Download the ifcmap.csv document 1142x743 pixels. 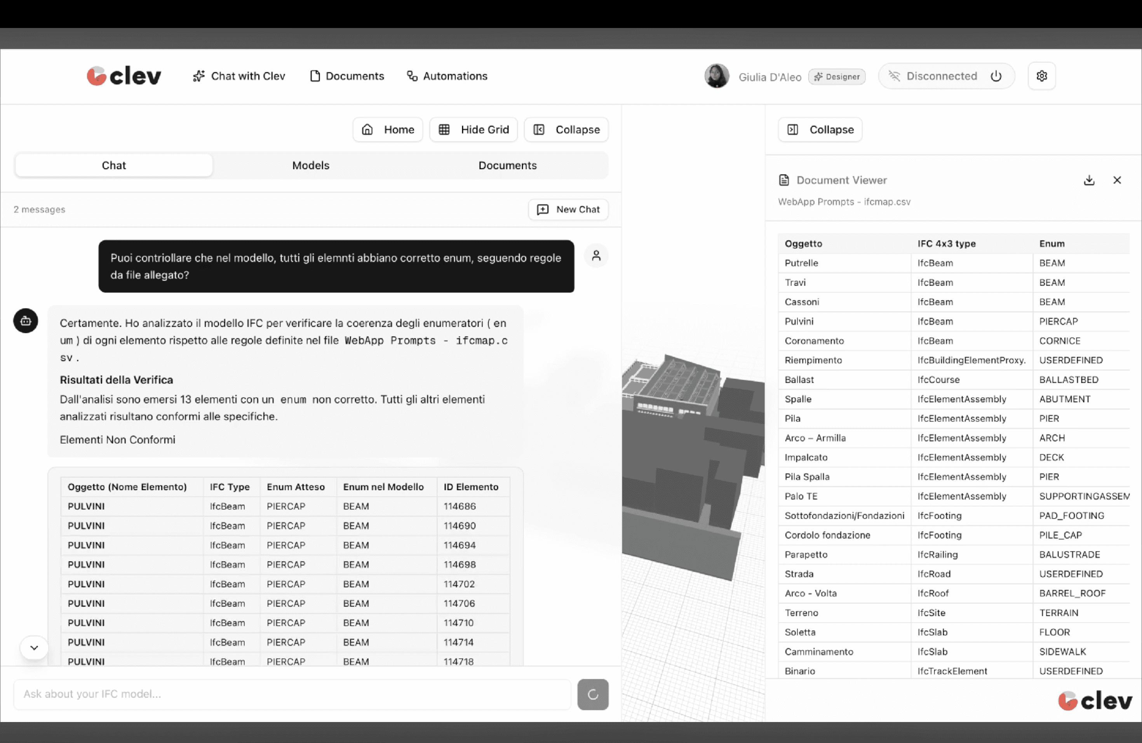click(x=1089, y=180)
